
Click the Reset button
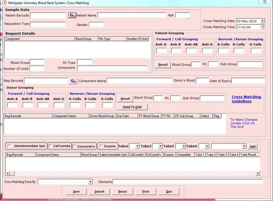[122, 192]
